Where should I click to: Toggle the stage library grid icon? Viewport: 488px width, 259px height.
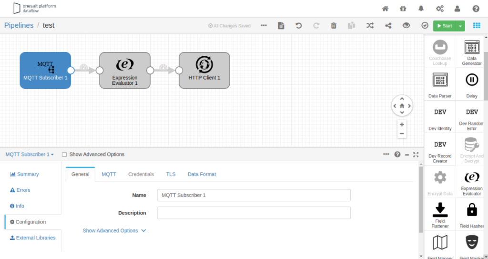477,26
